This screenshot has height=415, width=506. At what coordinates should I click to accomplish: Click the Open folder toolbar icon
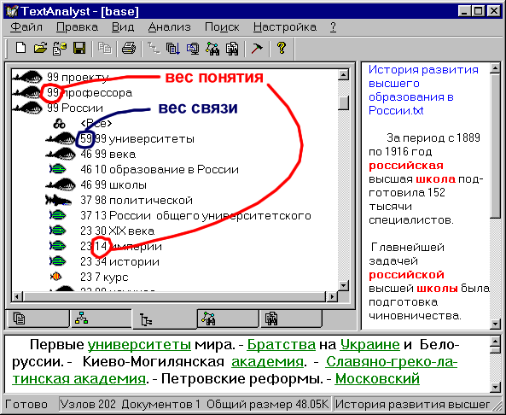click(40, 49)
